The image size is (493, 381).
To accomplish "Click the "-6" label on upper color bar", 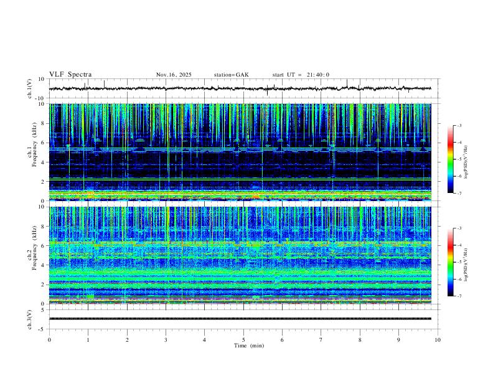I will coord(459,176).
